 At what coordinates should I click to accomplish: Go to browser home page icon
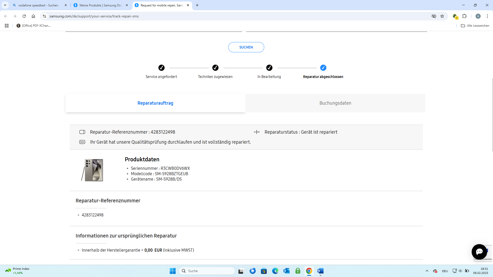[x=33, y=16]
